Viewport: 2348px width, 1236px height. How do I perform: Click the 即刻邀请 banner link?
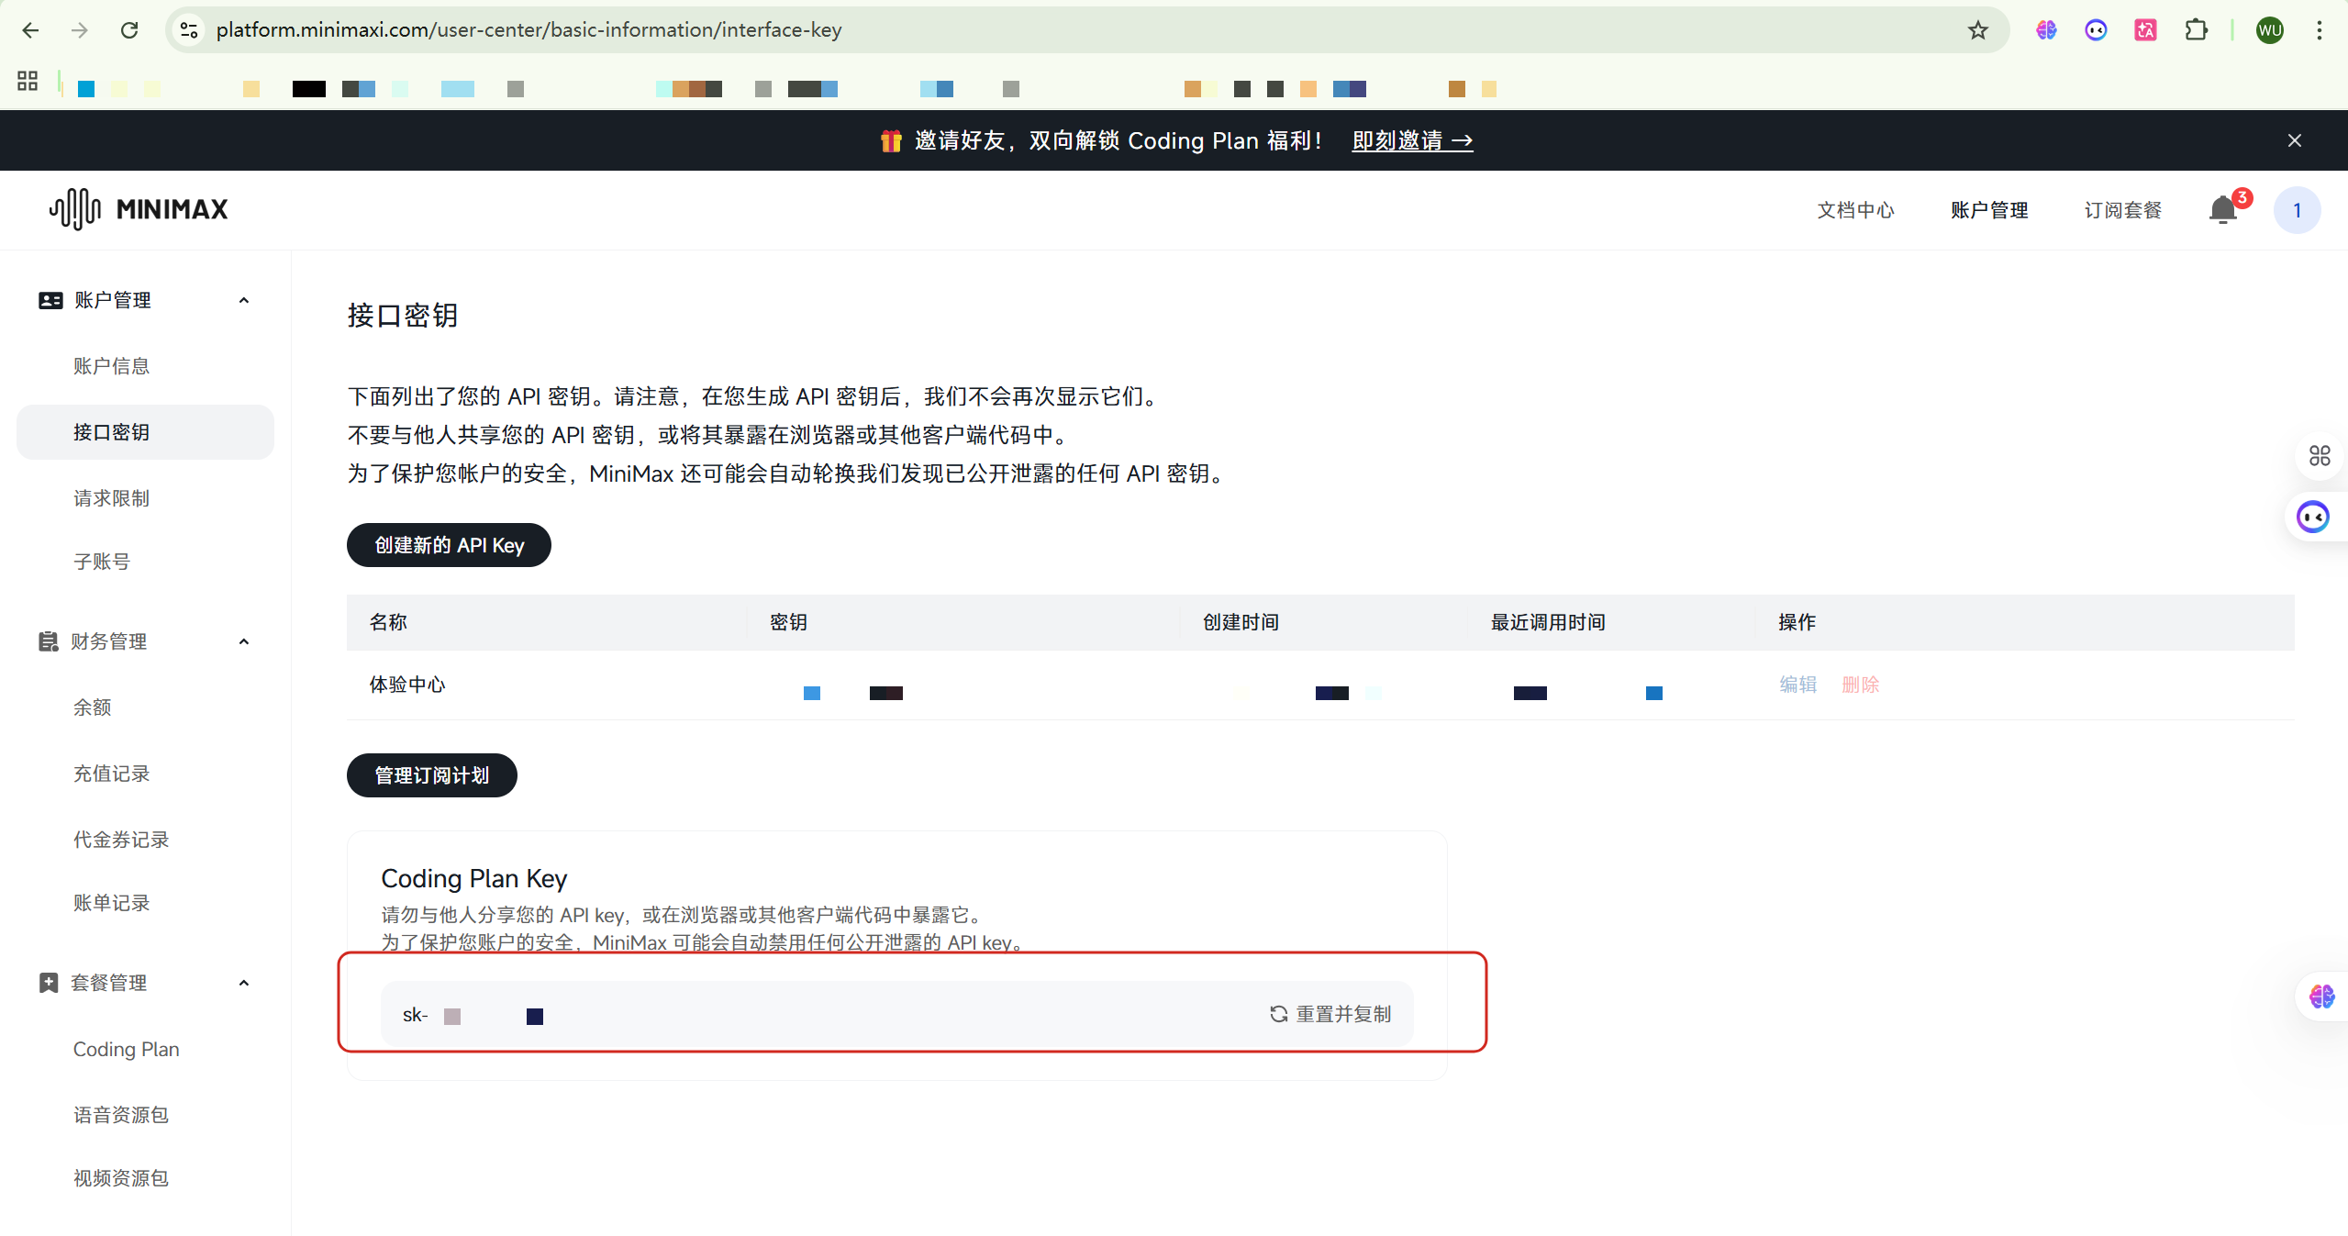[1412, 140]
